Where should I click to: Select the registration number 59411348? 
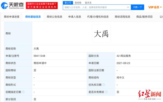pyautogui.click(x=39, y=56)
